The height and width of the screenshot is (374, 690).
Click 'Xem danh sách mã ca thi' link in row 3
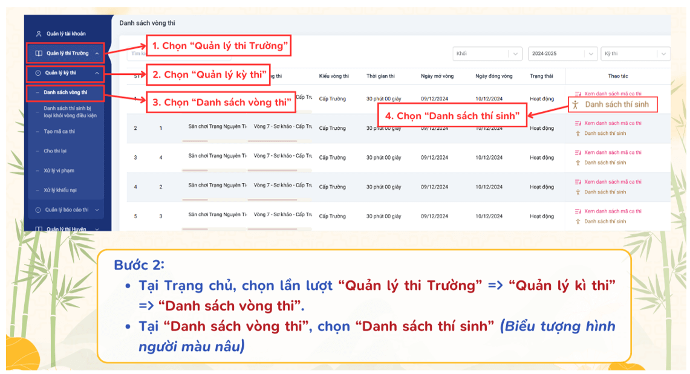click(611, 152)
